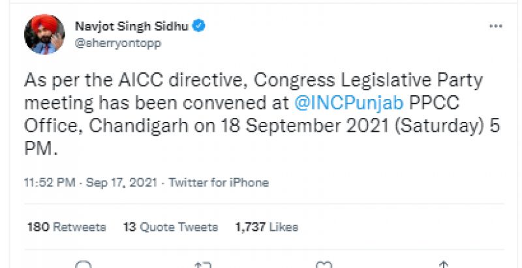View the 180 Retweets list
This screenshot has height=268, width=522.
[x=66, y=227]
